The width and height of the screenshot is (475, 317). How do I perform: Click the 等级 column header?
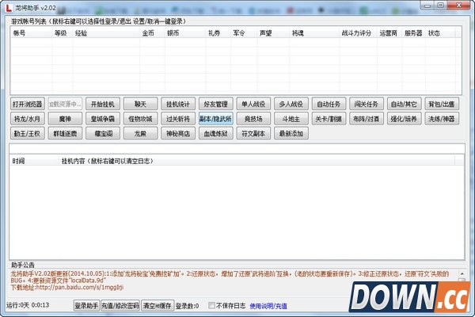[x=62, y=33]
